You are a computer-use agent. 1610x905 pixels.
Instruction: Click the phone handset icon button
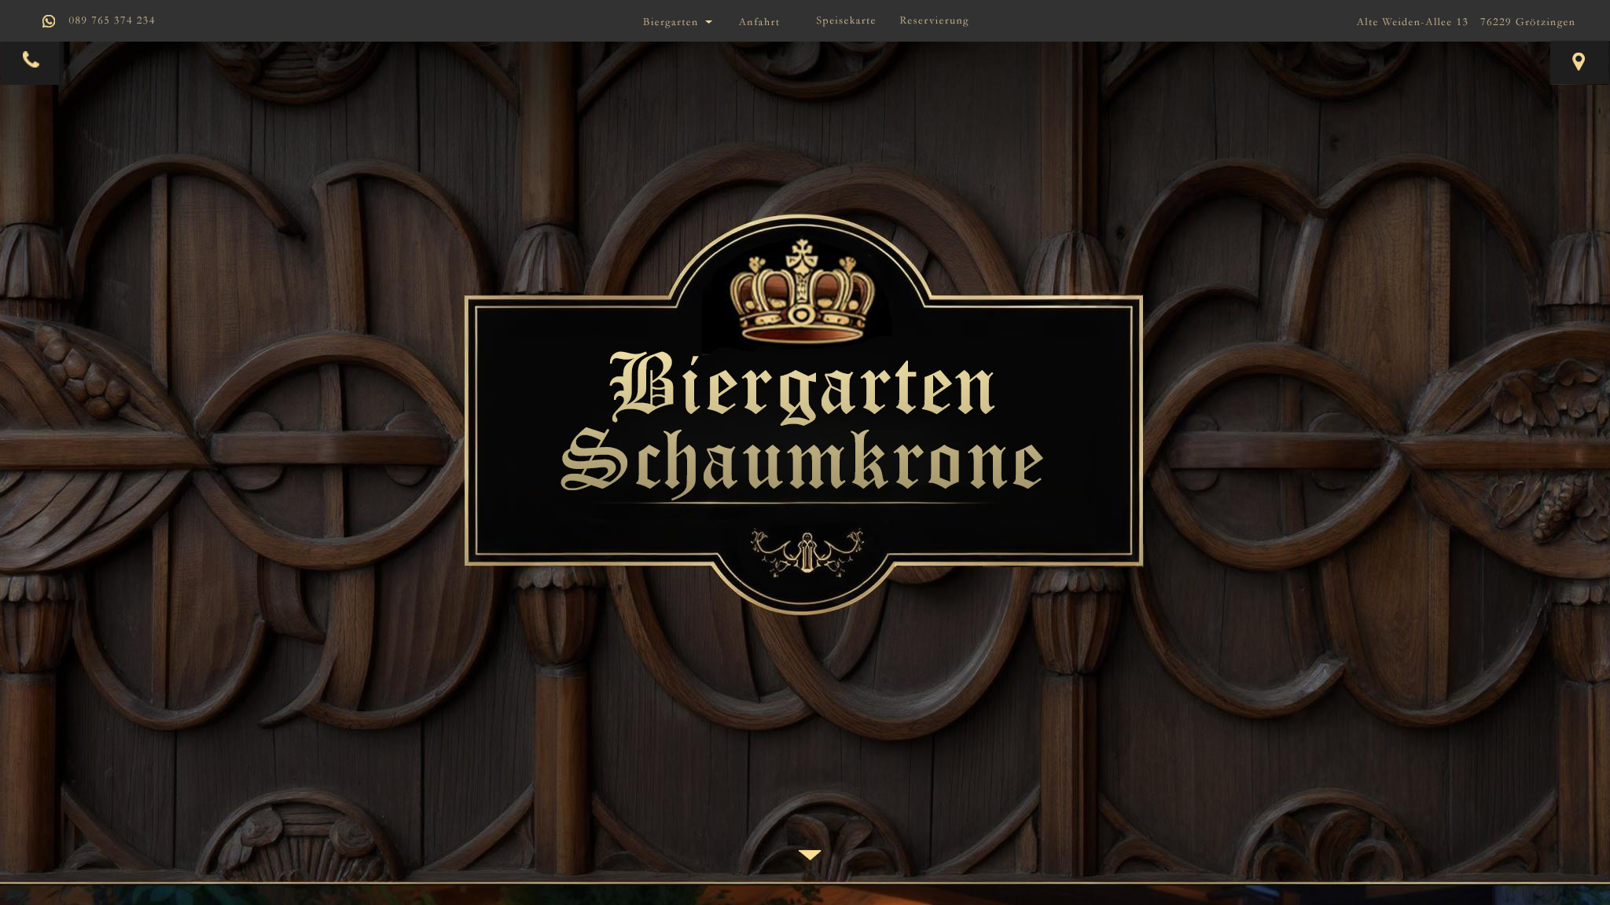point(30,61)
